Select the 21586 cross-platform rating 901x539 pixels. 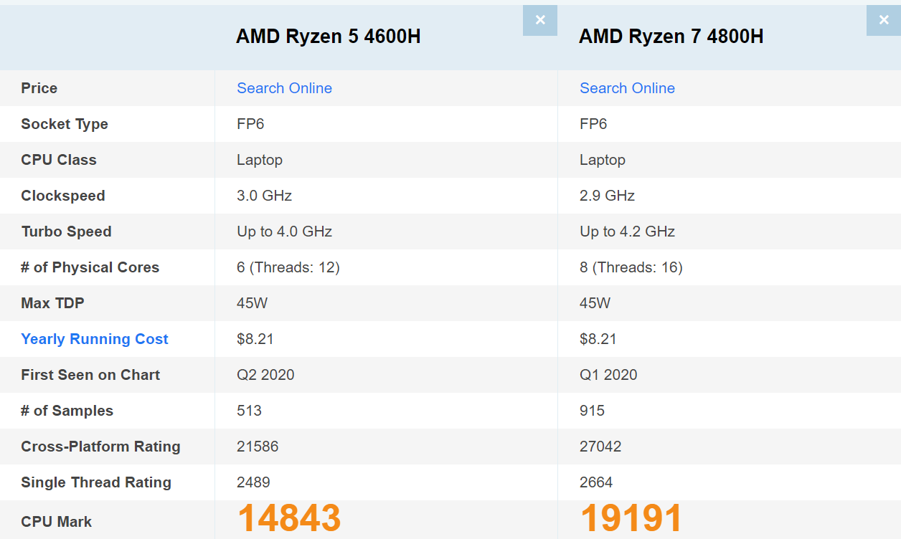tap(258, 447)
